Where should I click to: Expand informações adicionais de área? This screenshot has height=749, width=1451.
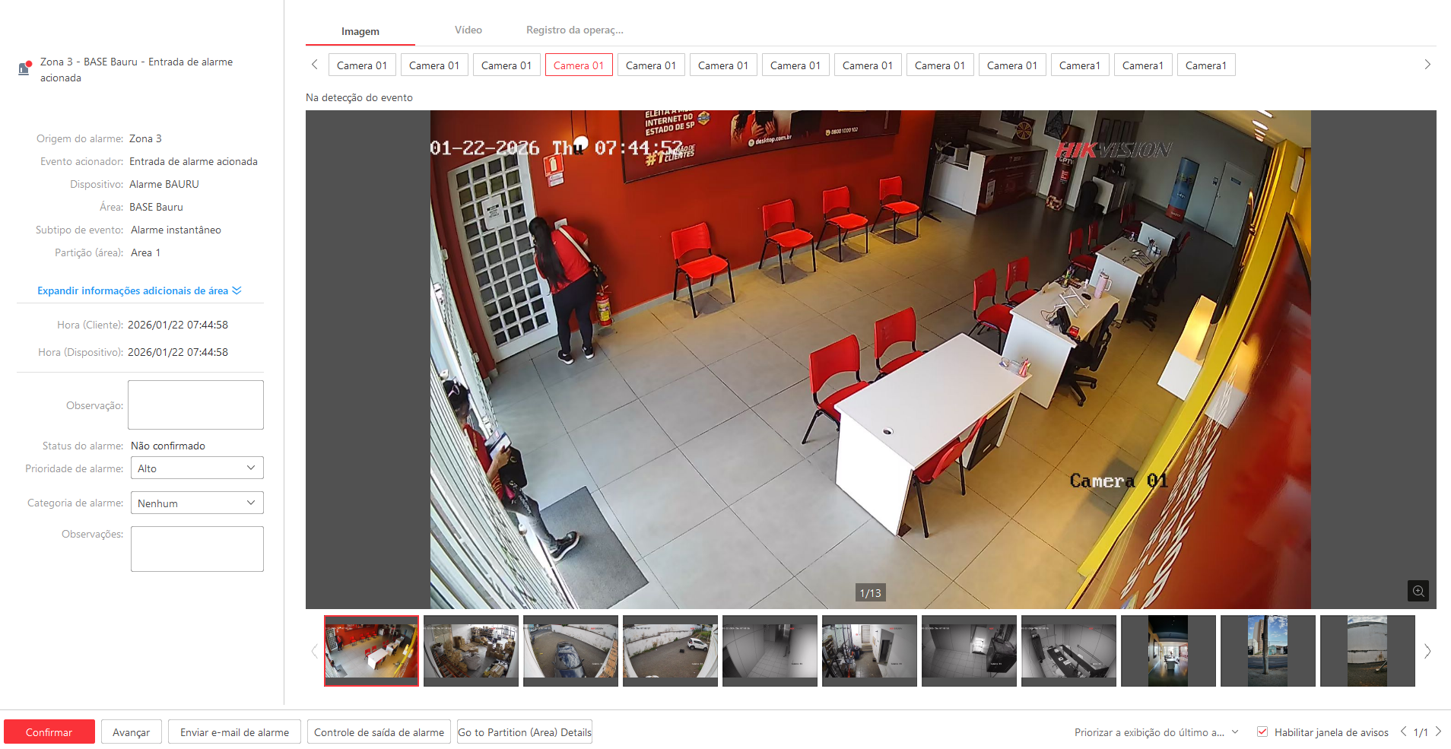(x=139, y=290)
